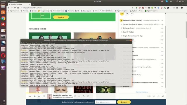This screenshot has width=187, height=105.
Task: Open the Линукс bookmark folder
Action: (x=24, y=11)
